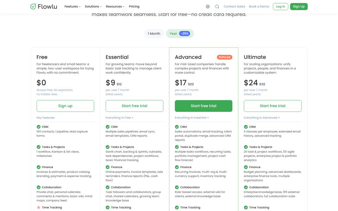Click Advanced plan CRM checkmark icon
338x211 pixels.
[177, 127]
